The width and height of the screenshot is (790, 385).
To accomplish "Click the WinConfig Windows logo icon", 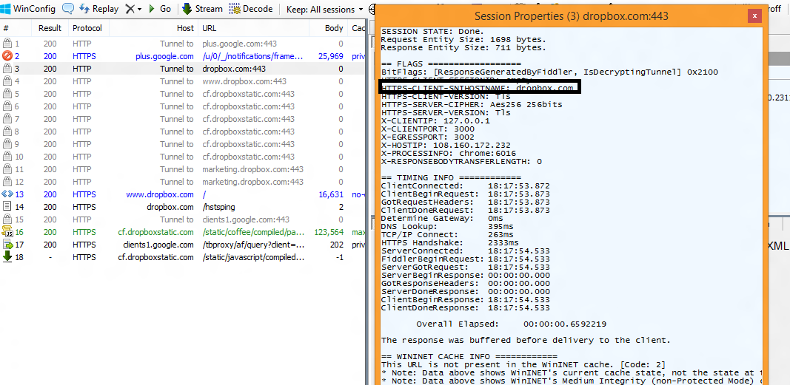I will [5, 9].
